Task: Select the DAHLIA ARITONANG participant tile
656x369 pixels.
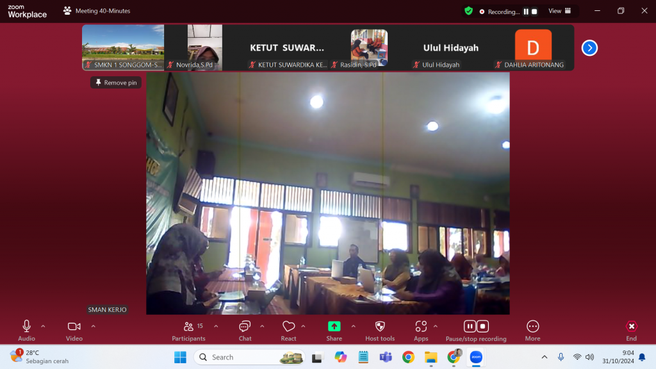Action: tap(533, 47)
